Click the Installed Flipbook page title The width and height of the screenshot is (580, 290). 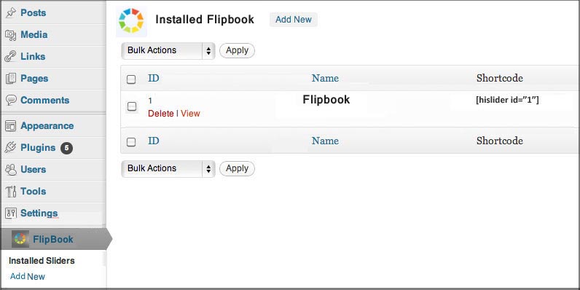click(205, 20)
